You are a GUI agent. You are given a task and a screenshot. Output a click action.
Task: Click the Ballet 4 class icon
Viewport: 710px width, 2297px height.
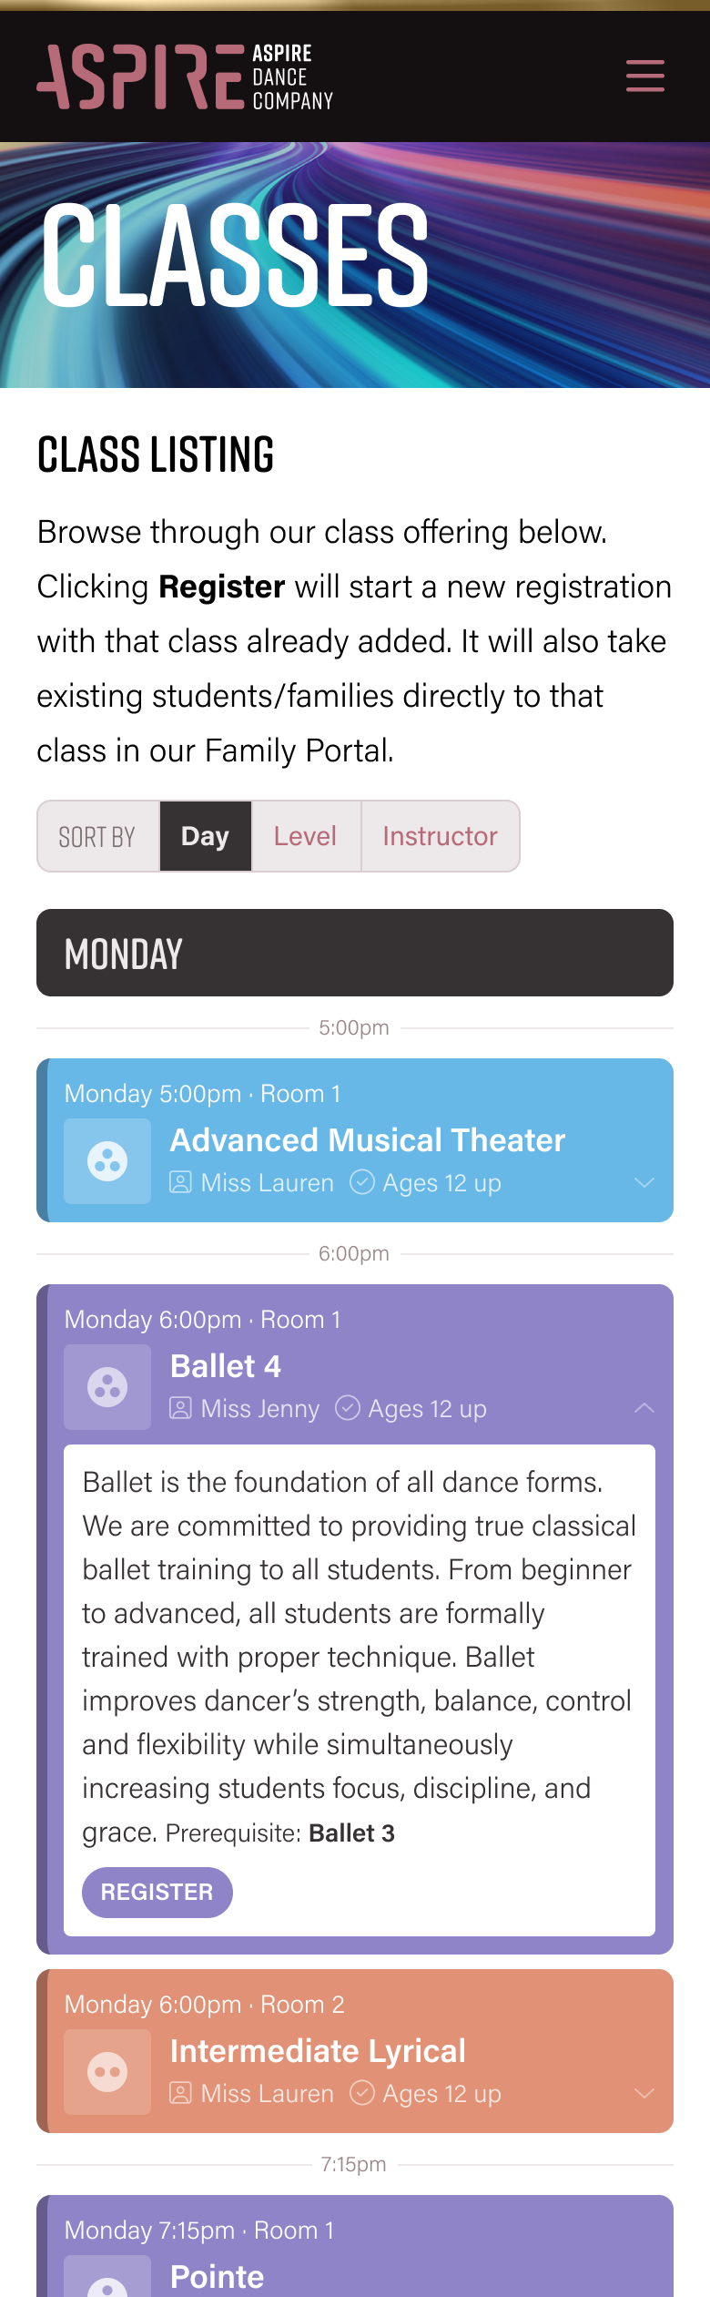107,1387
